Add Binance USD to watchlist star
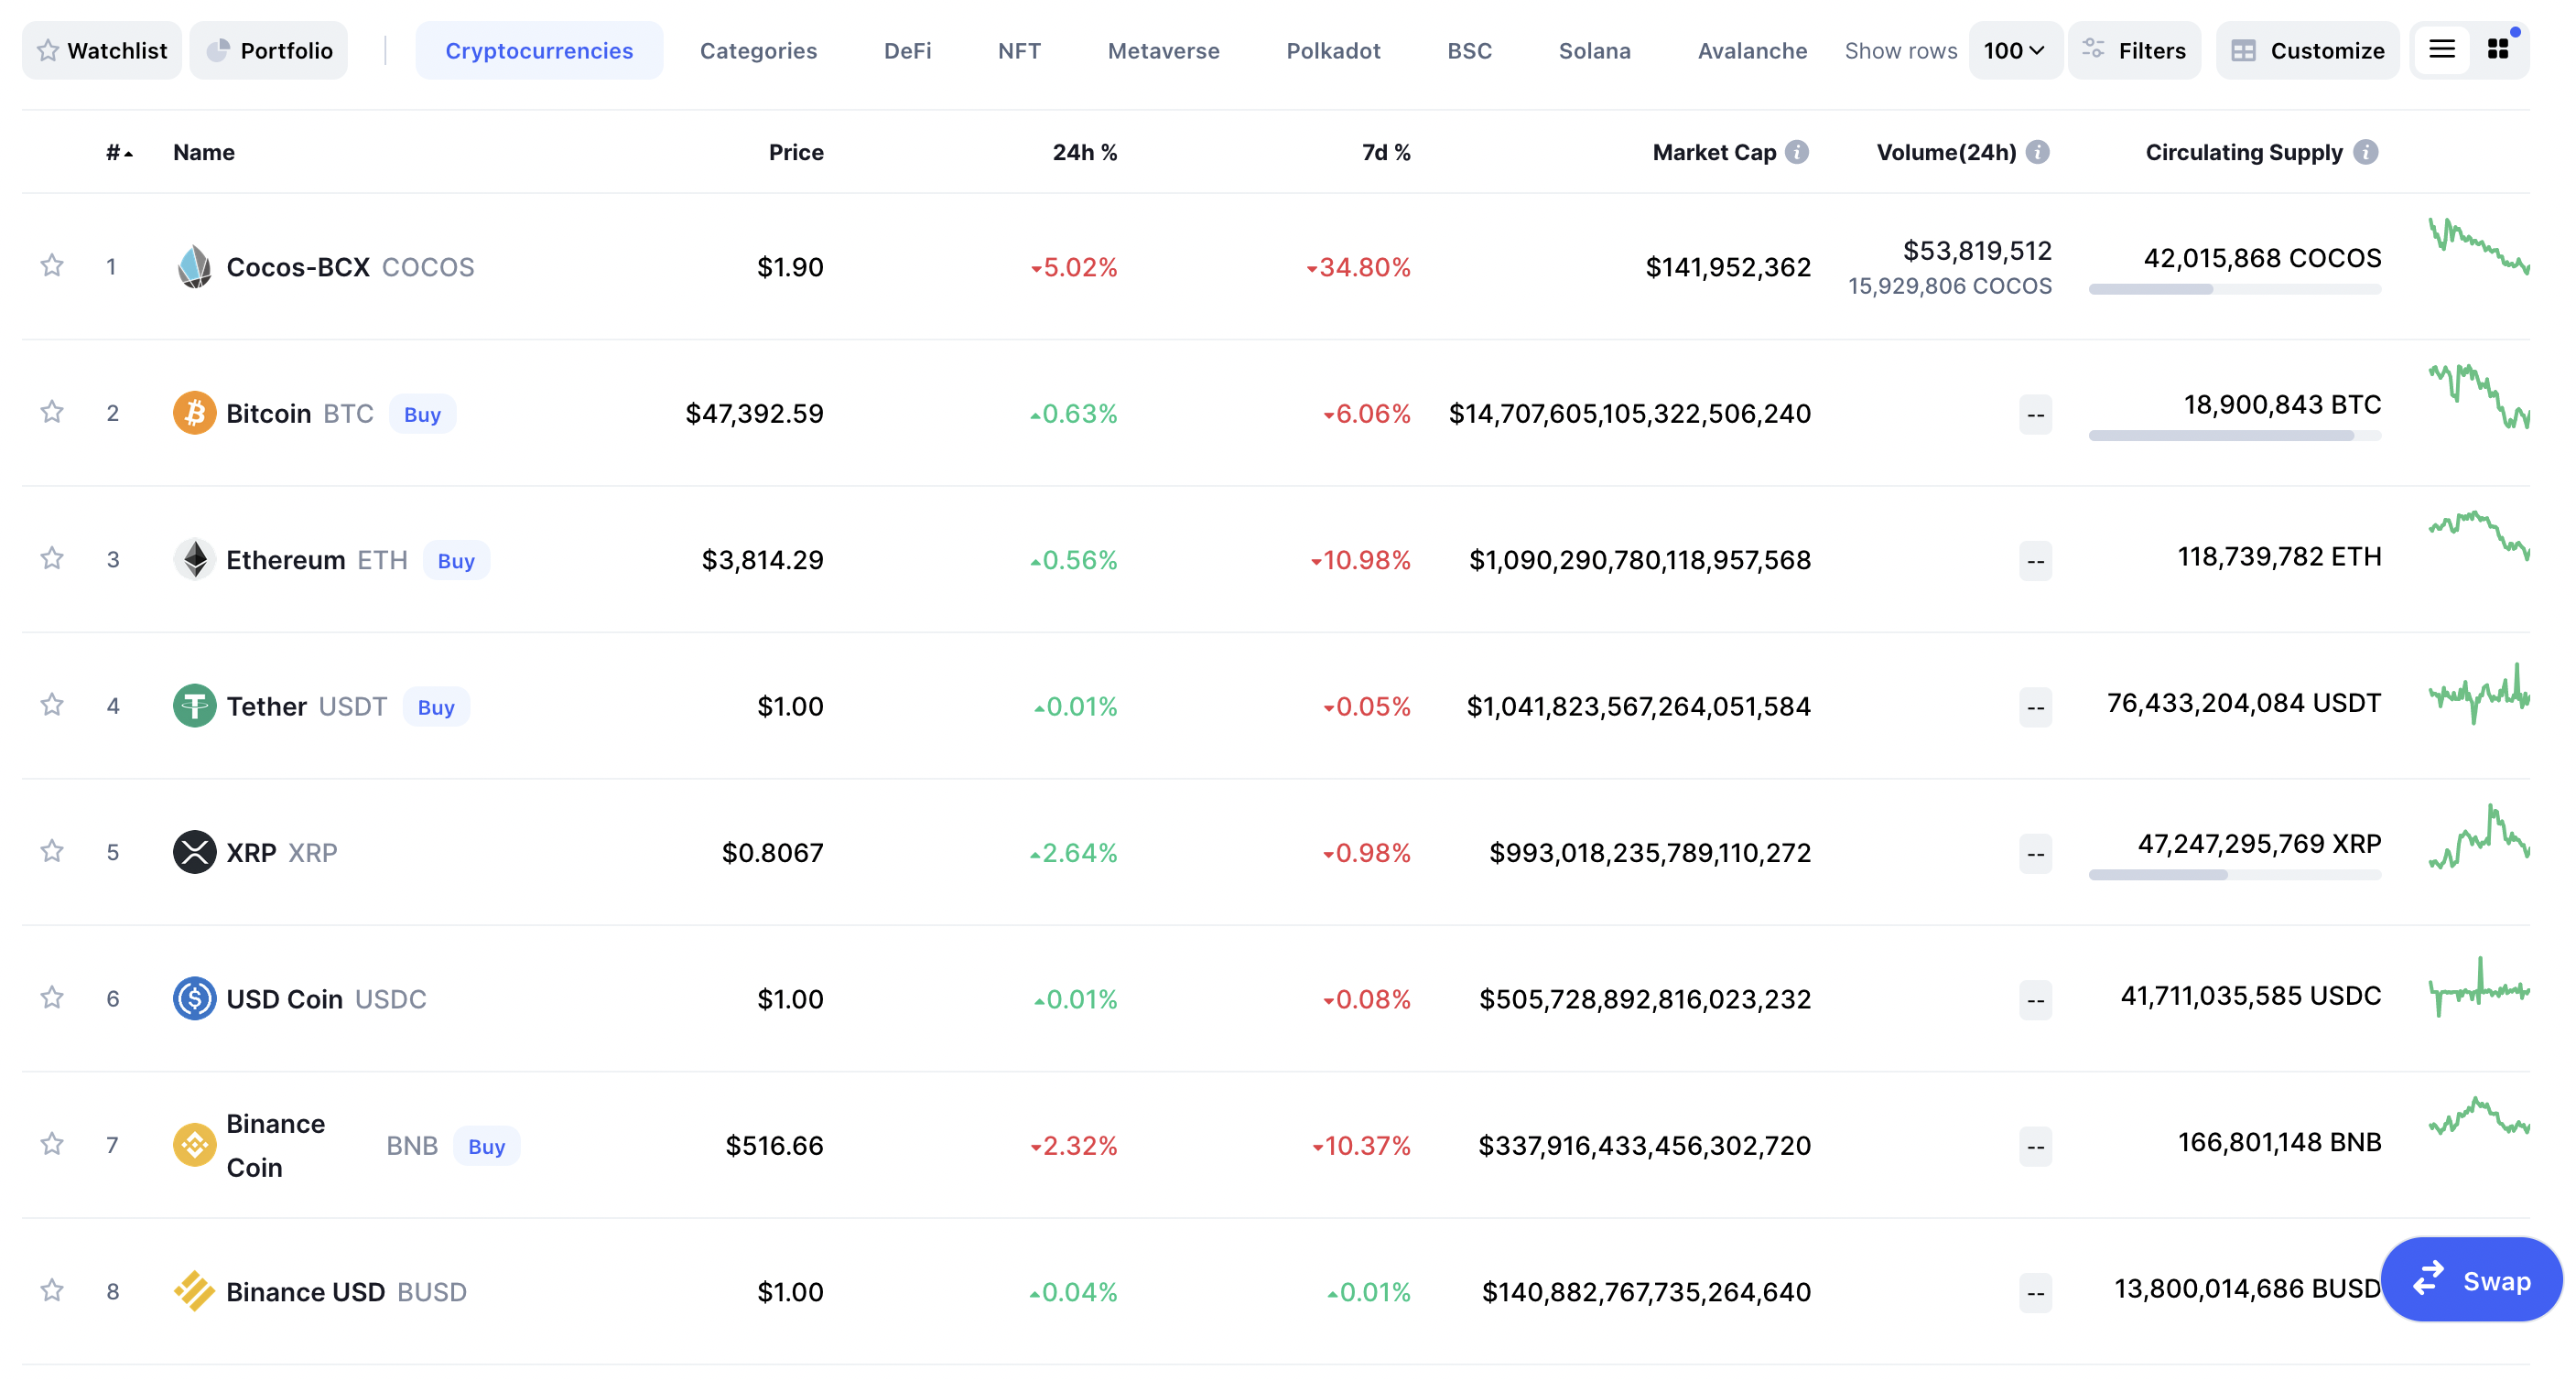2576x1380 pixels. coord(52,1290)
